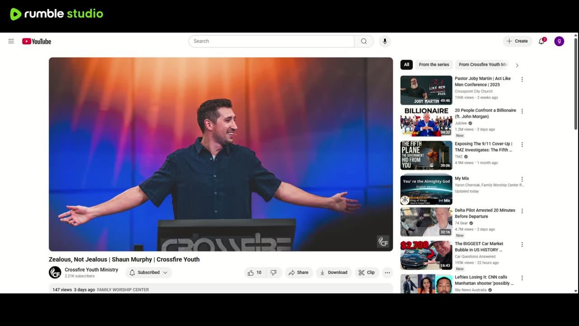This screenshot has width=579, height=326.
Task: Select the All filter chip
Action: point(407,65)
